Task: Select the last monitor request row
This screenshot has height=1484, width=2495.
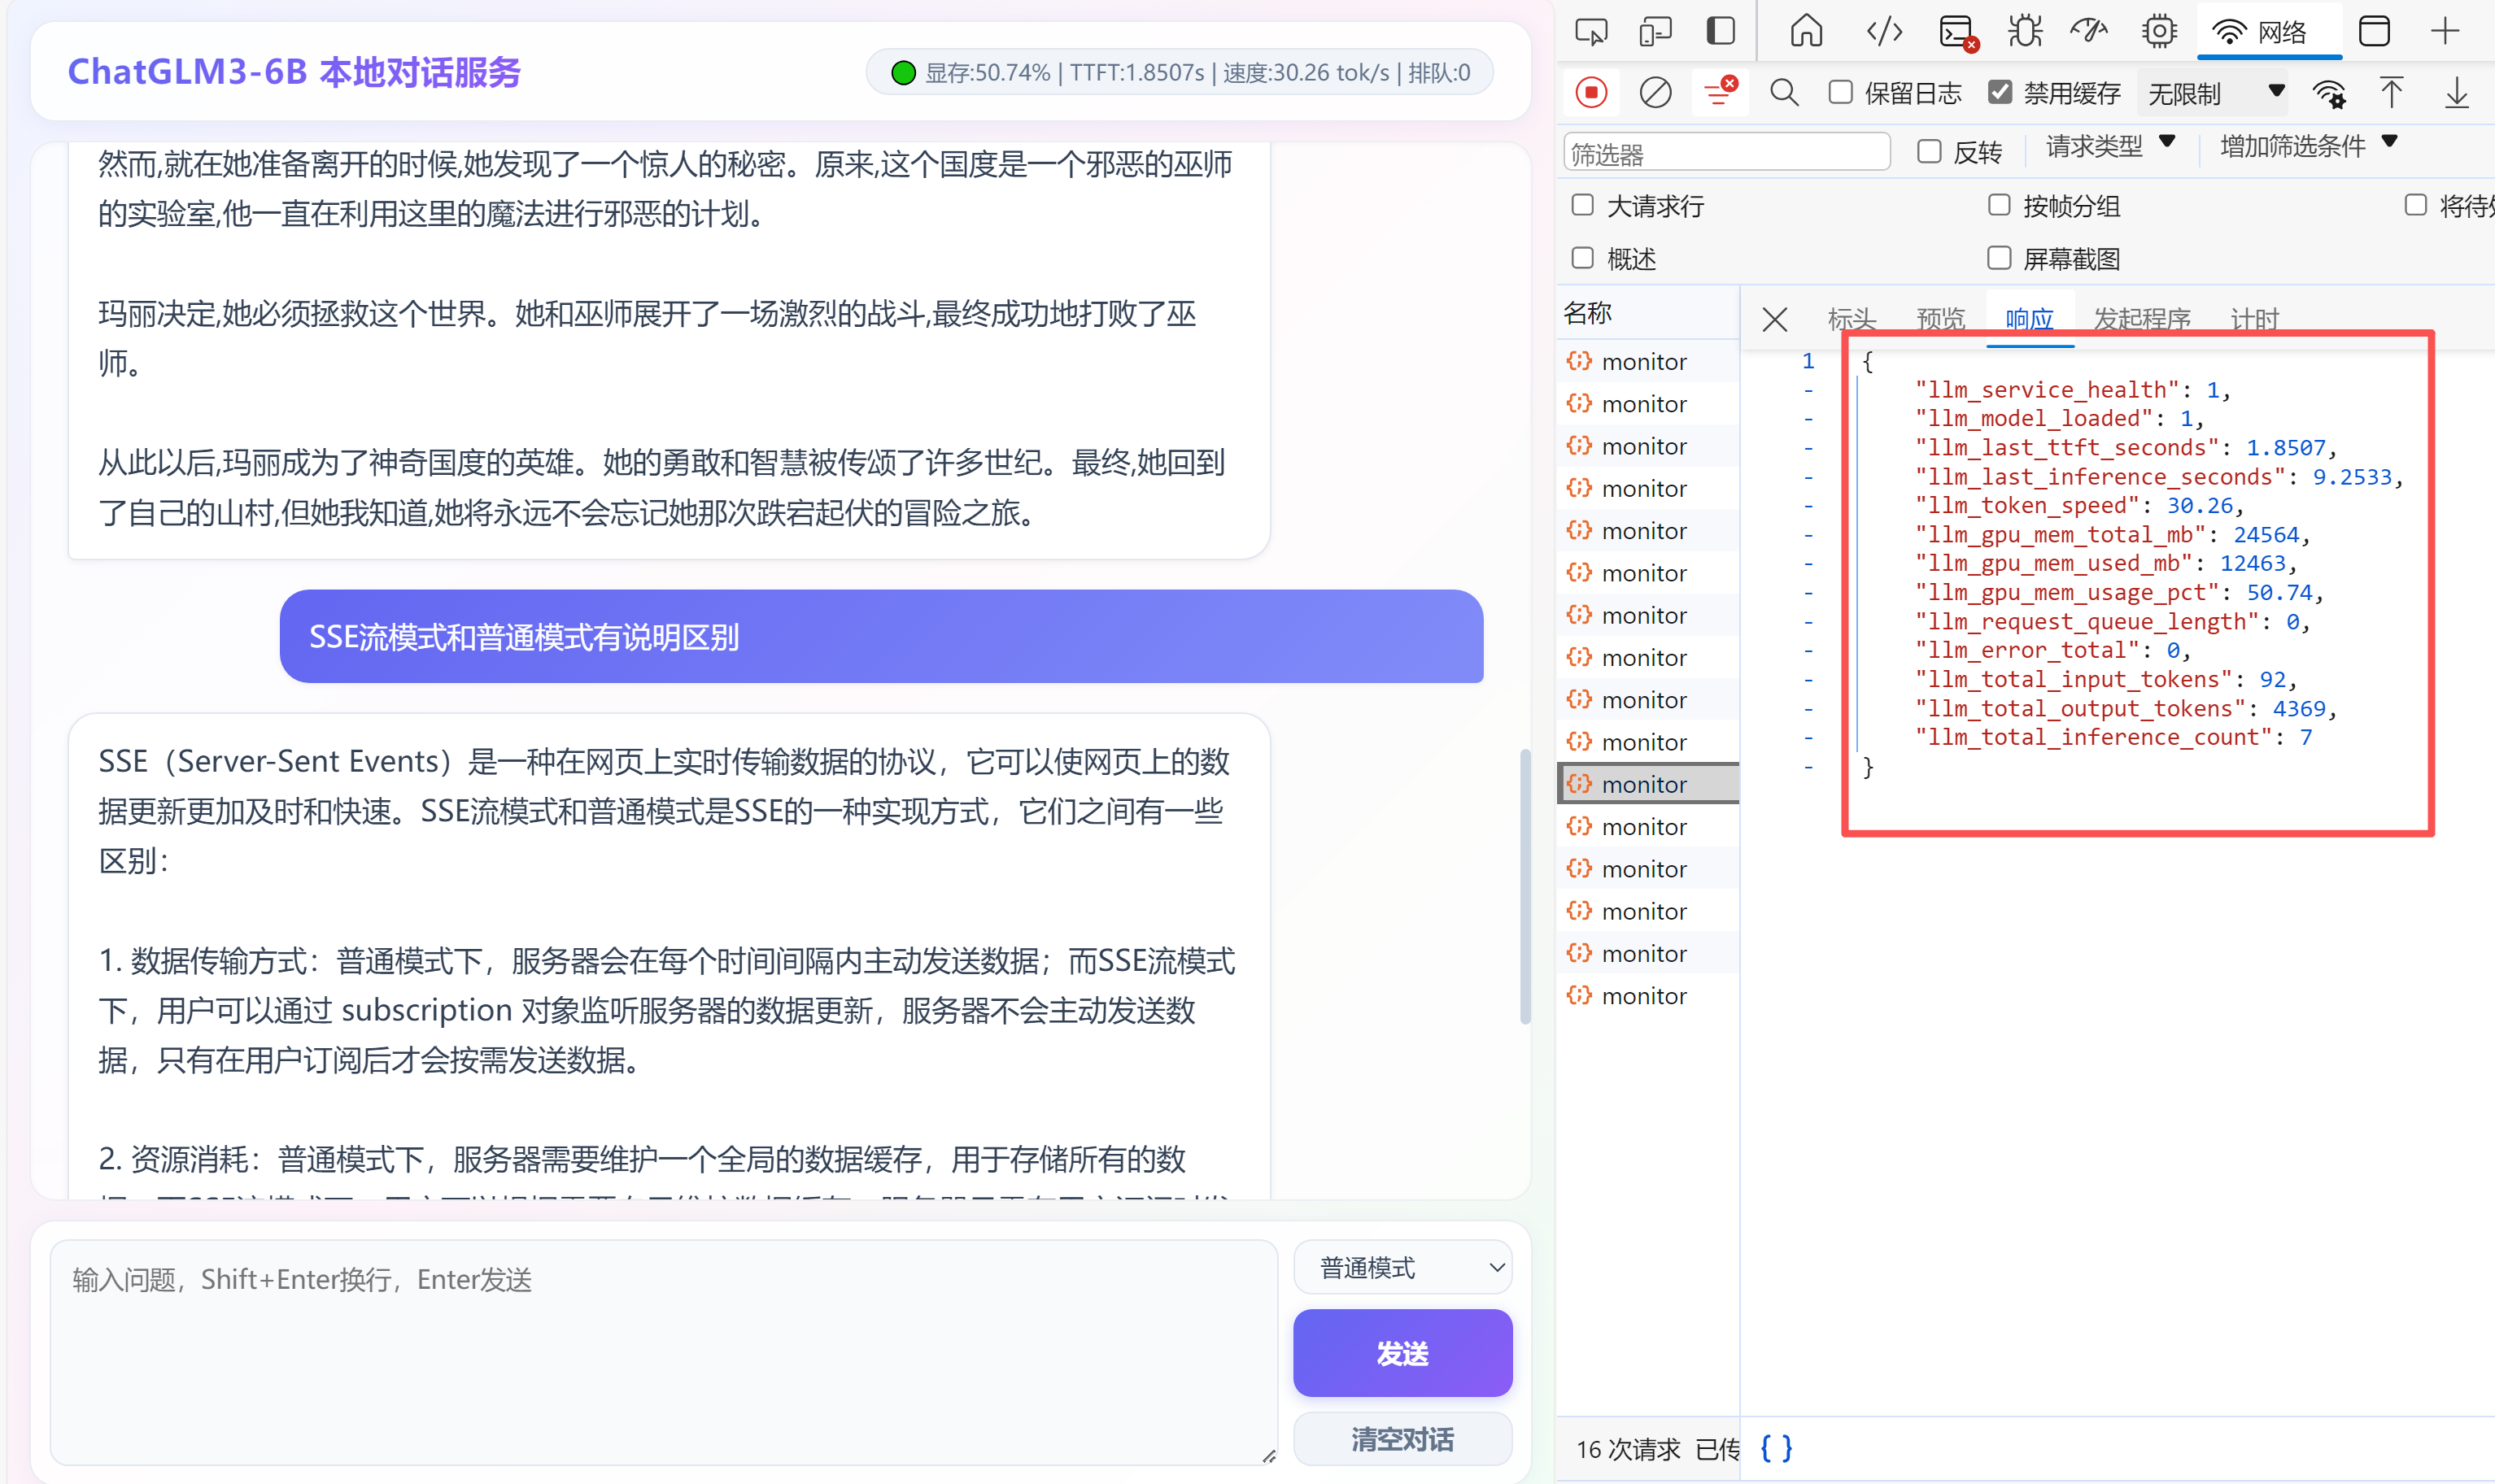Action: (1647, 996)
